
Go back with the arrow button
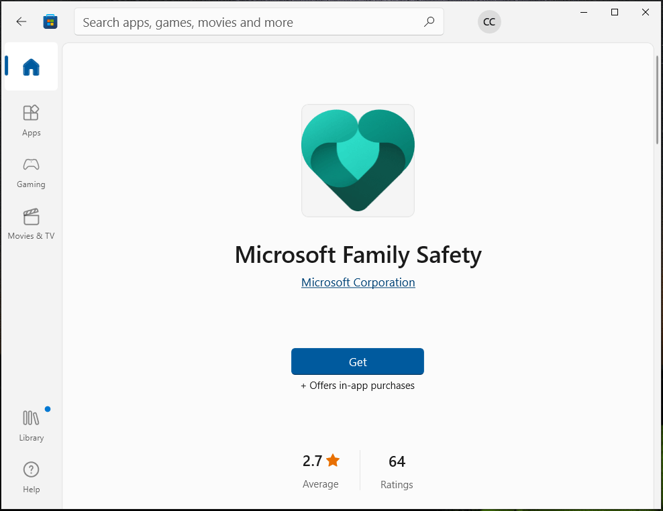(21, 21)
